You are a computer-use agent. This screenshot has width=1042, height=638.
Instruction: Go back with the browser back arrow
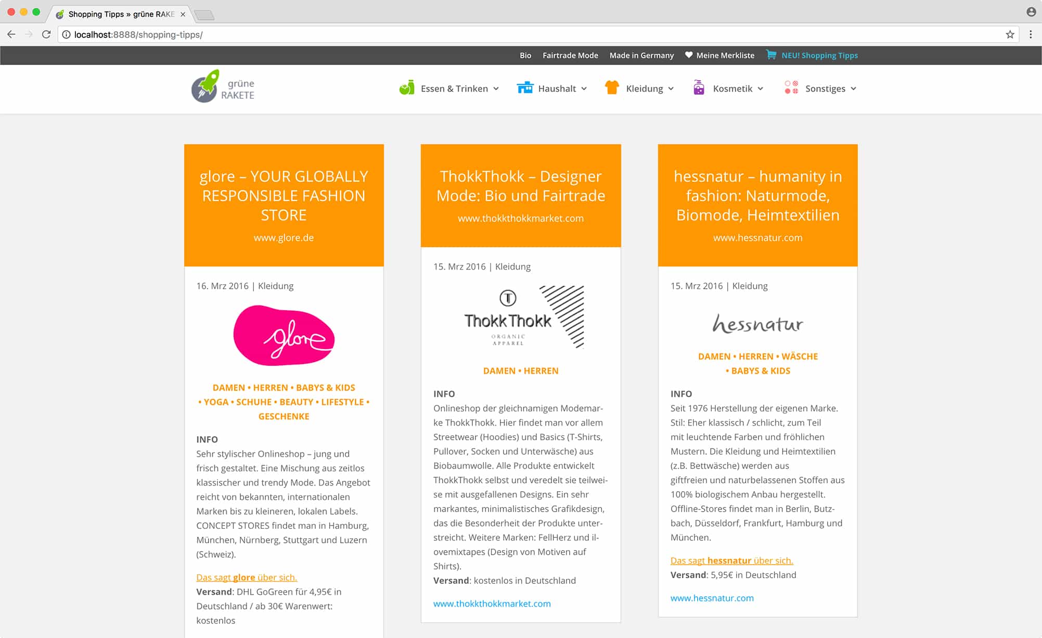point(11,34)
